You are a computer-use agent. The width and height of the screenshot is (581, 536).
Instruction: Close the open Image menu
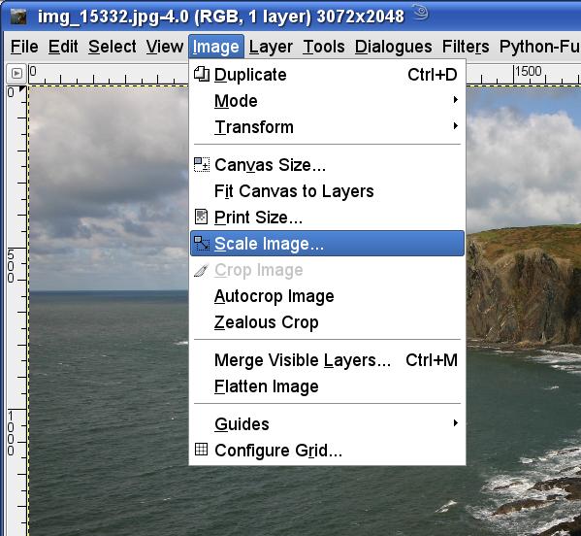tap(216, 47)
